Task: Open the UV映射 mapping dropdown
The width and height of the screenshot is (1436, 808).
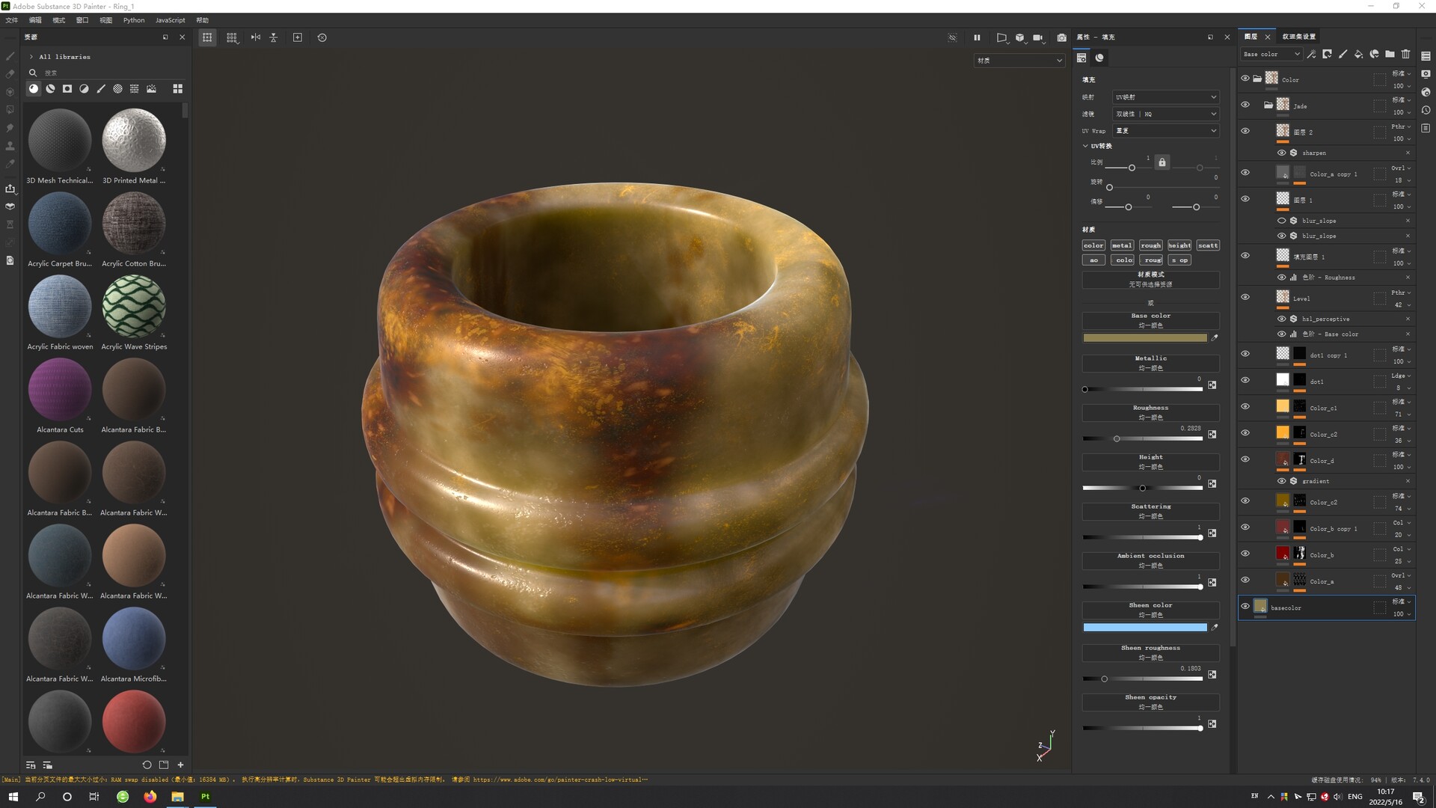Action: click(1165, 97)
